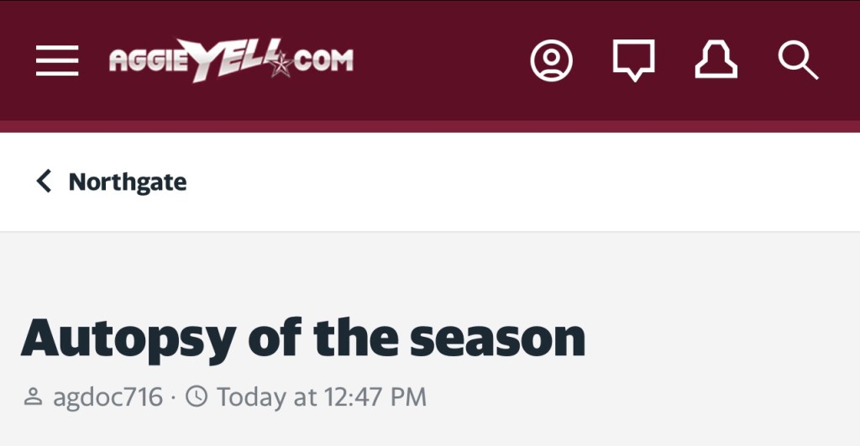Click the person icon before agdoc716
This screenshot has width=860, height=446.
[x=34, y=396]
